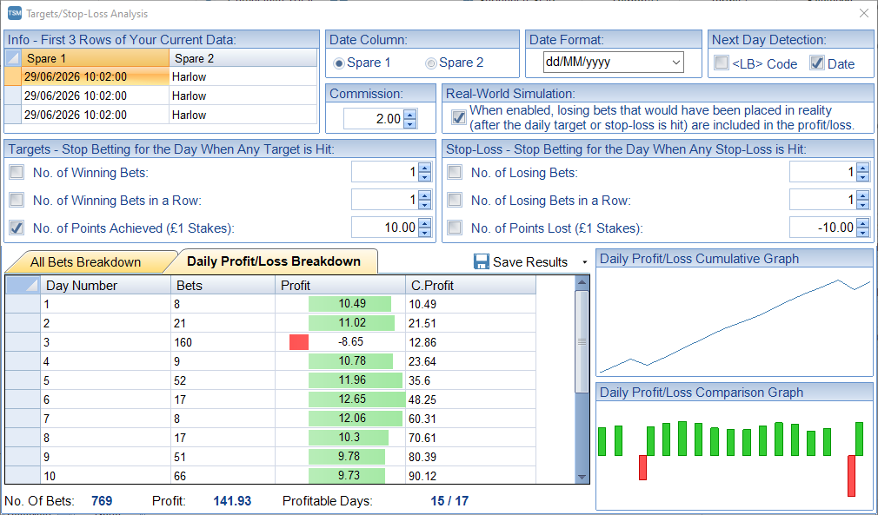The image size is (878, 515).
Task: Click the results table scrollbar thumb
Action: point(582,341)
